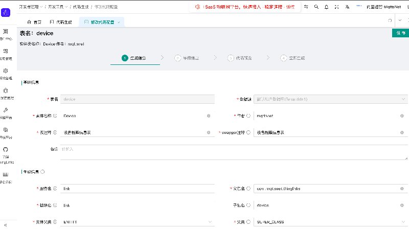This screenshot has height=230, width=409.
Task: Open the open platform sidebar icon
Action: coord(6,130)
